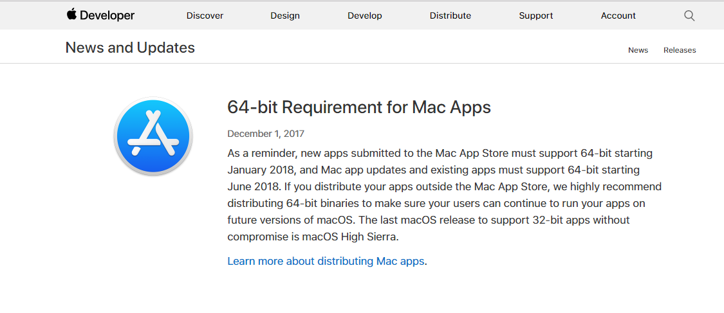Viewport: 724px width, 313px height.
Task: Follow Learn more about distributing Mac apps link
Action: (x=326, y=262)
